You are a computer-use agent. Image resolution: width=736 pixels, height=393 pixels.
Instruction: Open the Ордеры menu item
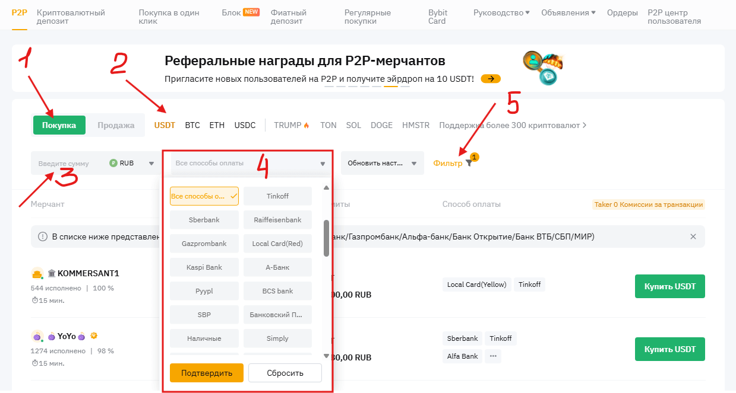tap(623, 12)
